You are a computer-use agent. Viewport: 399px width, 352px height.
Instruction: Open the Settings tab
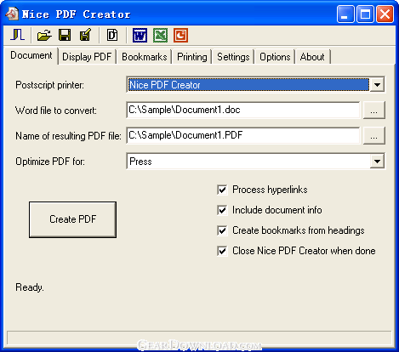(233, 57)
